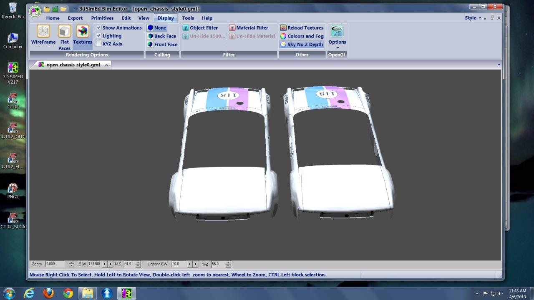
Task: Click Reload Textures
Action: pyautogui.click(x=302, y=28)
